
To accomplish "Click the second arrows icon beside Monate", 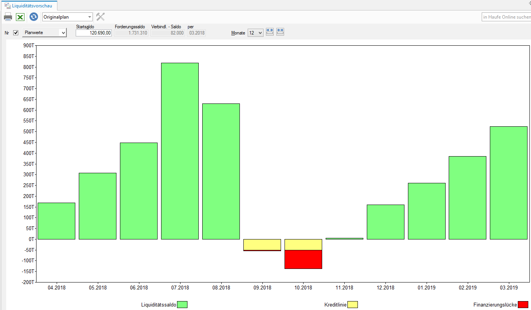I will [x=280, y=32].
